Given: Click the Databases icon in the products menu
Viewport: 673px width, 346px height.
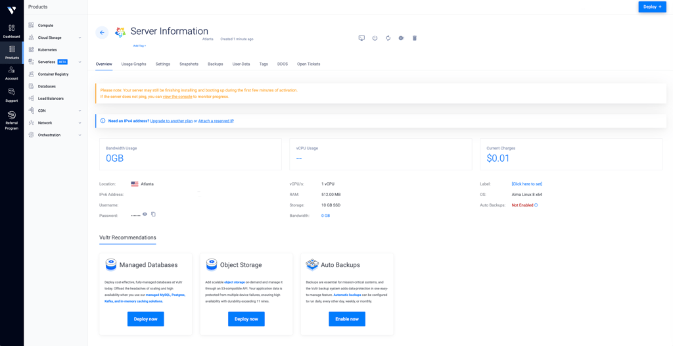Looking at the screenshot, I should 32,86.
